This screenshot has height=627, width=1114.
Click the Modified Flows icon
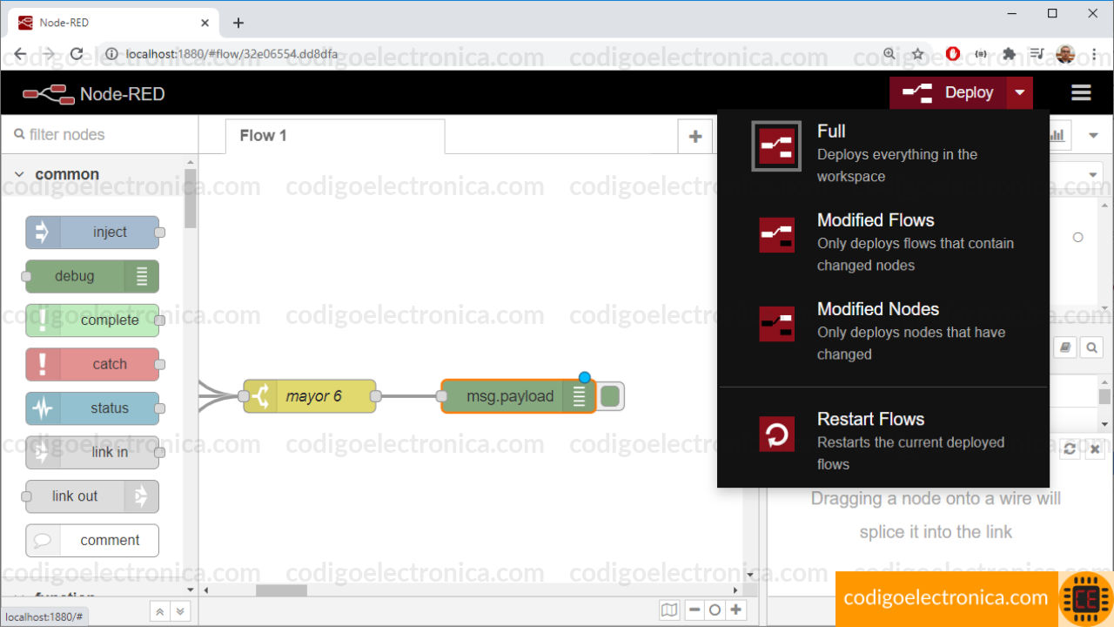pyautogui.click(x=776, y=235)
